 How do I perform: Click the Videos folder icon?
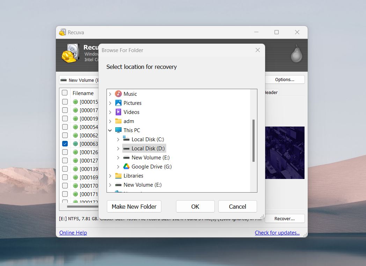point(118,112)
